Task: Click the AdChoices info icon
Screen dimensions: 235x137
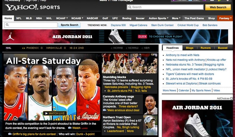Action: pos(231,98)
